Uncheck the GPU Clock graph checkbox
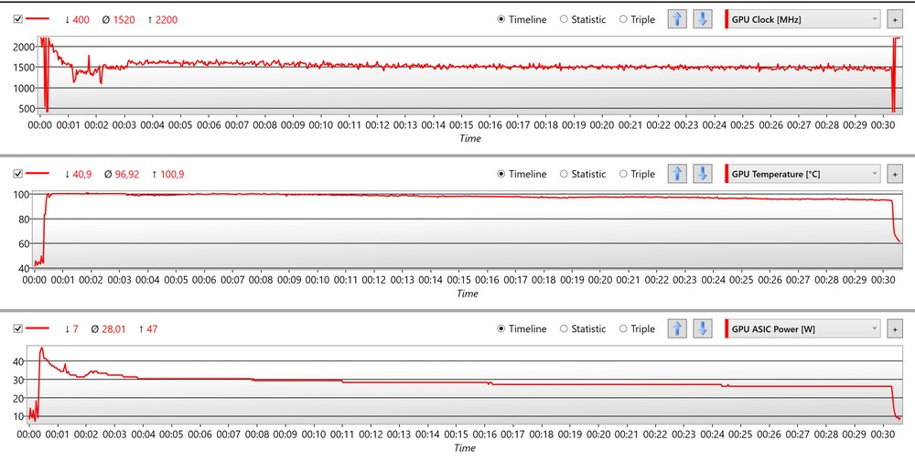Viewport: 915px width, 462px height. coord(17,19)
